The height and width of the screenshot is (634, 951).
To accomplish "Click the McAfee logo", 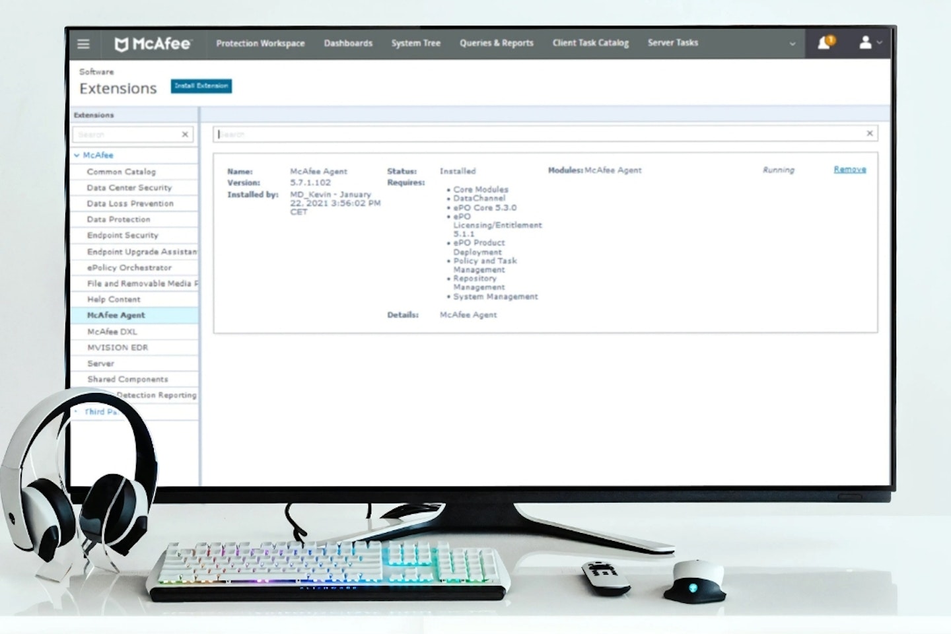I will tap(153, 44).
